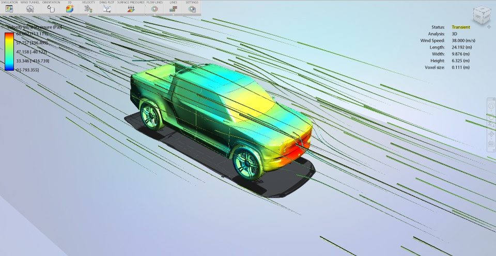
Task: Click the Voxel size 0.111 (m) value
Action: tap(460, 67)
